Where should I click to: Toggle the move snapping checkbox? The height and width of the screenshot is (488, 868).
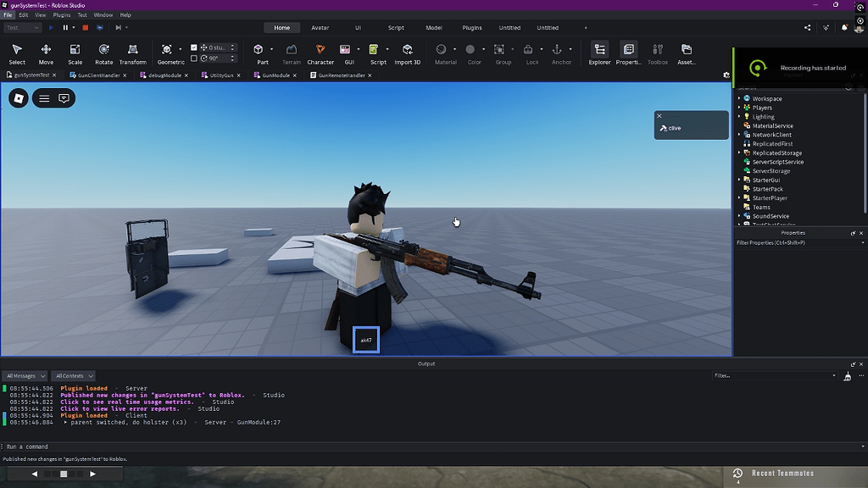194,47
